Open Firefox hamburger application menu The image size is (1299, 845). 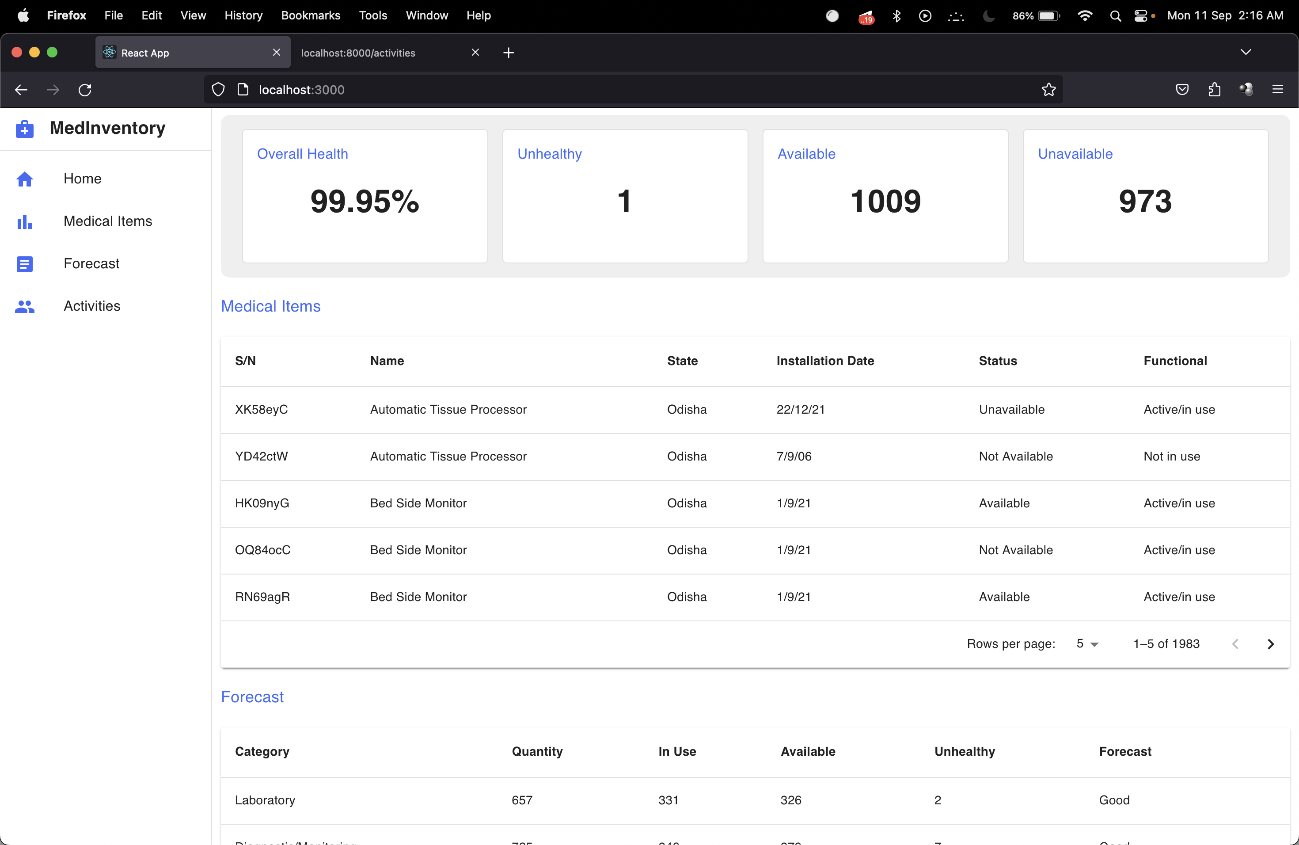[1278, 90]
